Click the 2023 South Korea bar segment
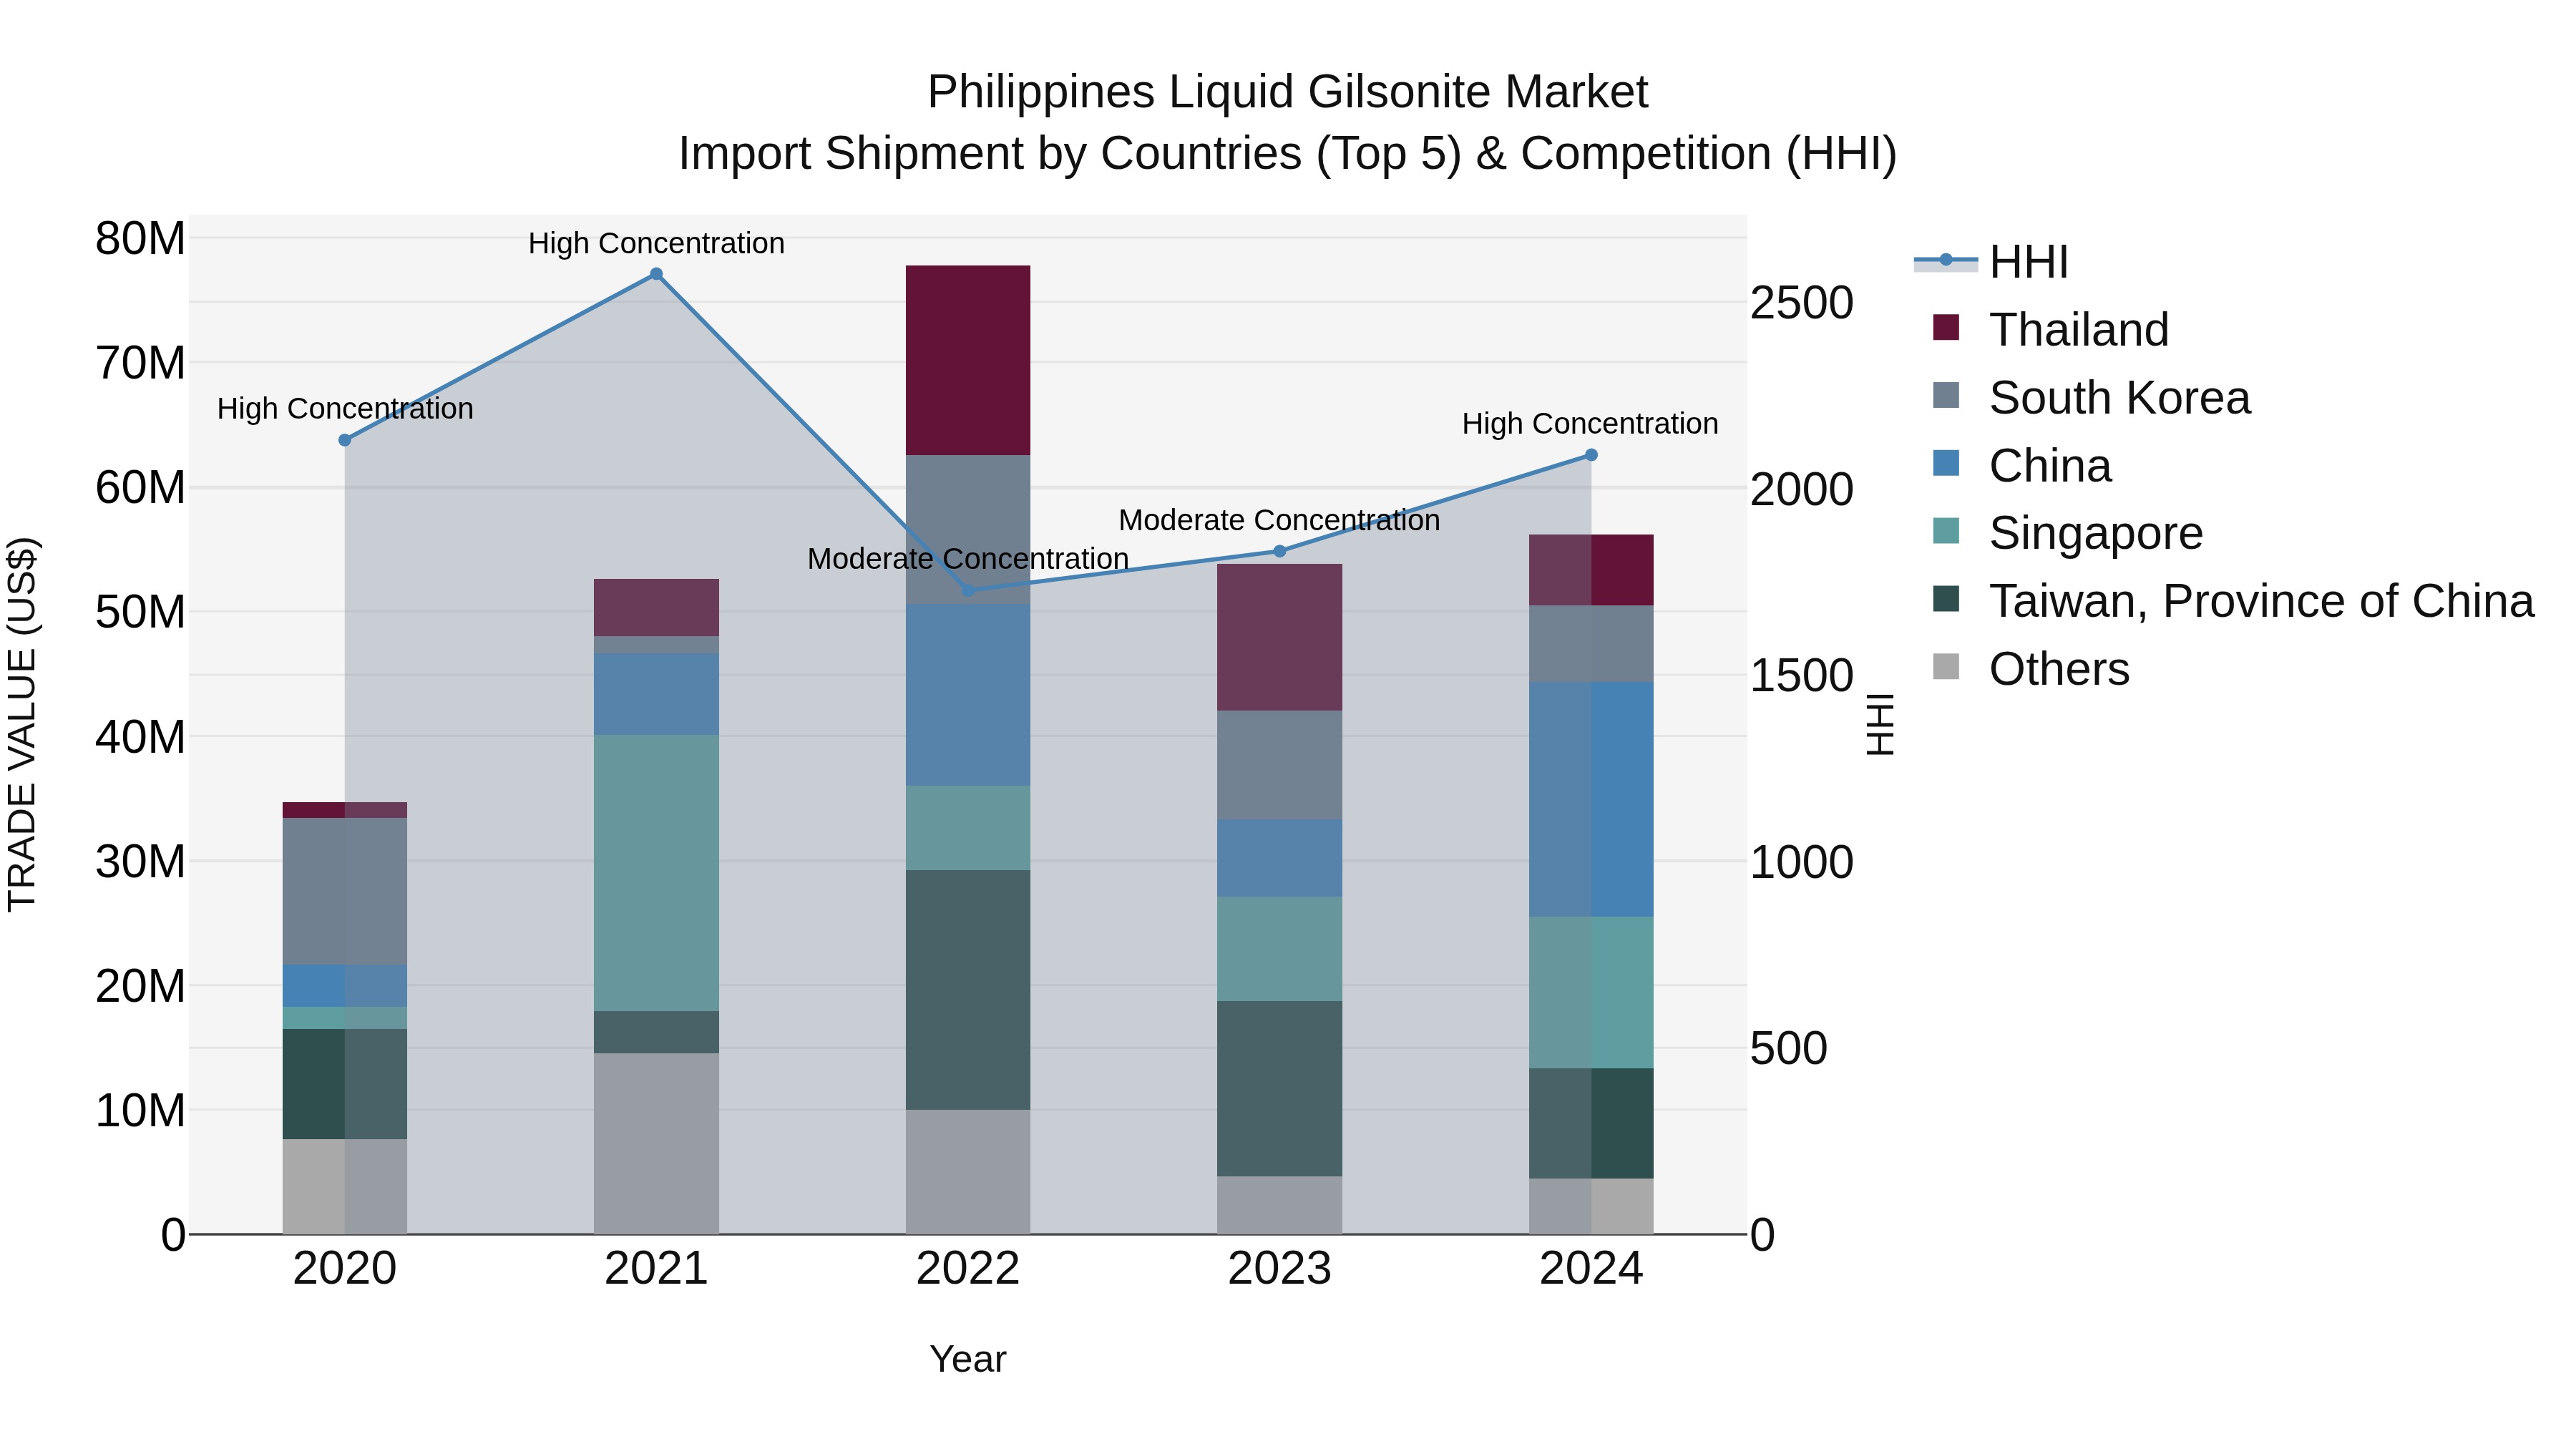This screenshot has height=1449, width=2576. click(x=1279, y=765)
